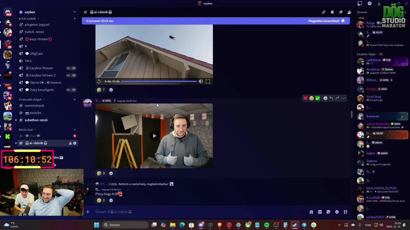The height and width of the screenshot is (230, 410).
Task: Open GIF picker in message box
Action: tap(320, 212)
